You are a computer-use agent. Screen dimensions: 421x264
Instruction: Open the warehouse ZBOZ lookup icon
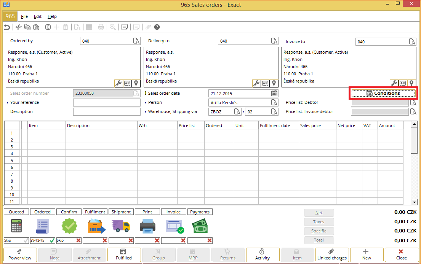tap(237, 111)
